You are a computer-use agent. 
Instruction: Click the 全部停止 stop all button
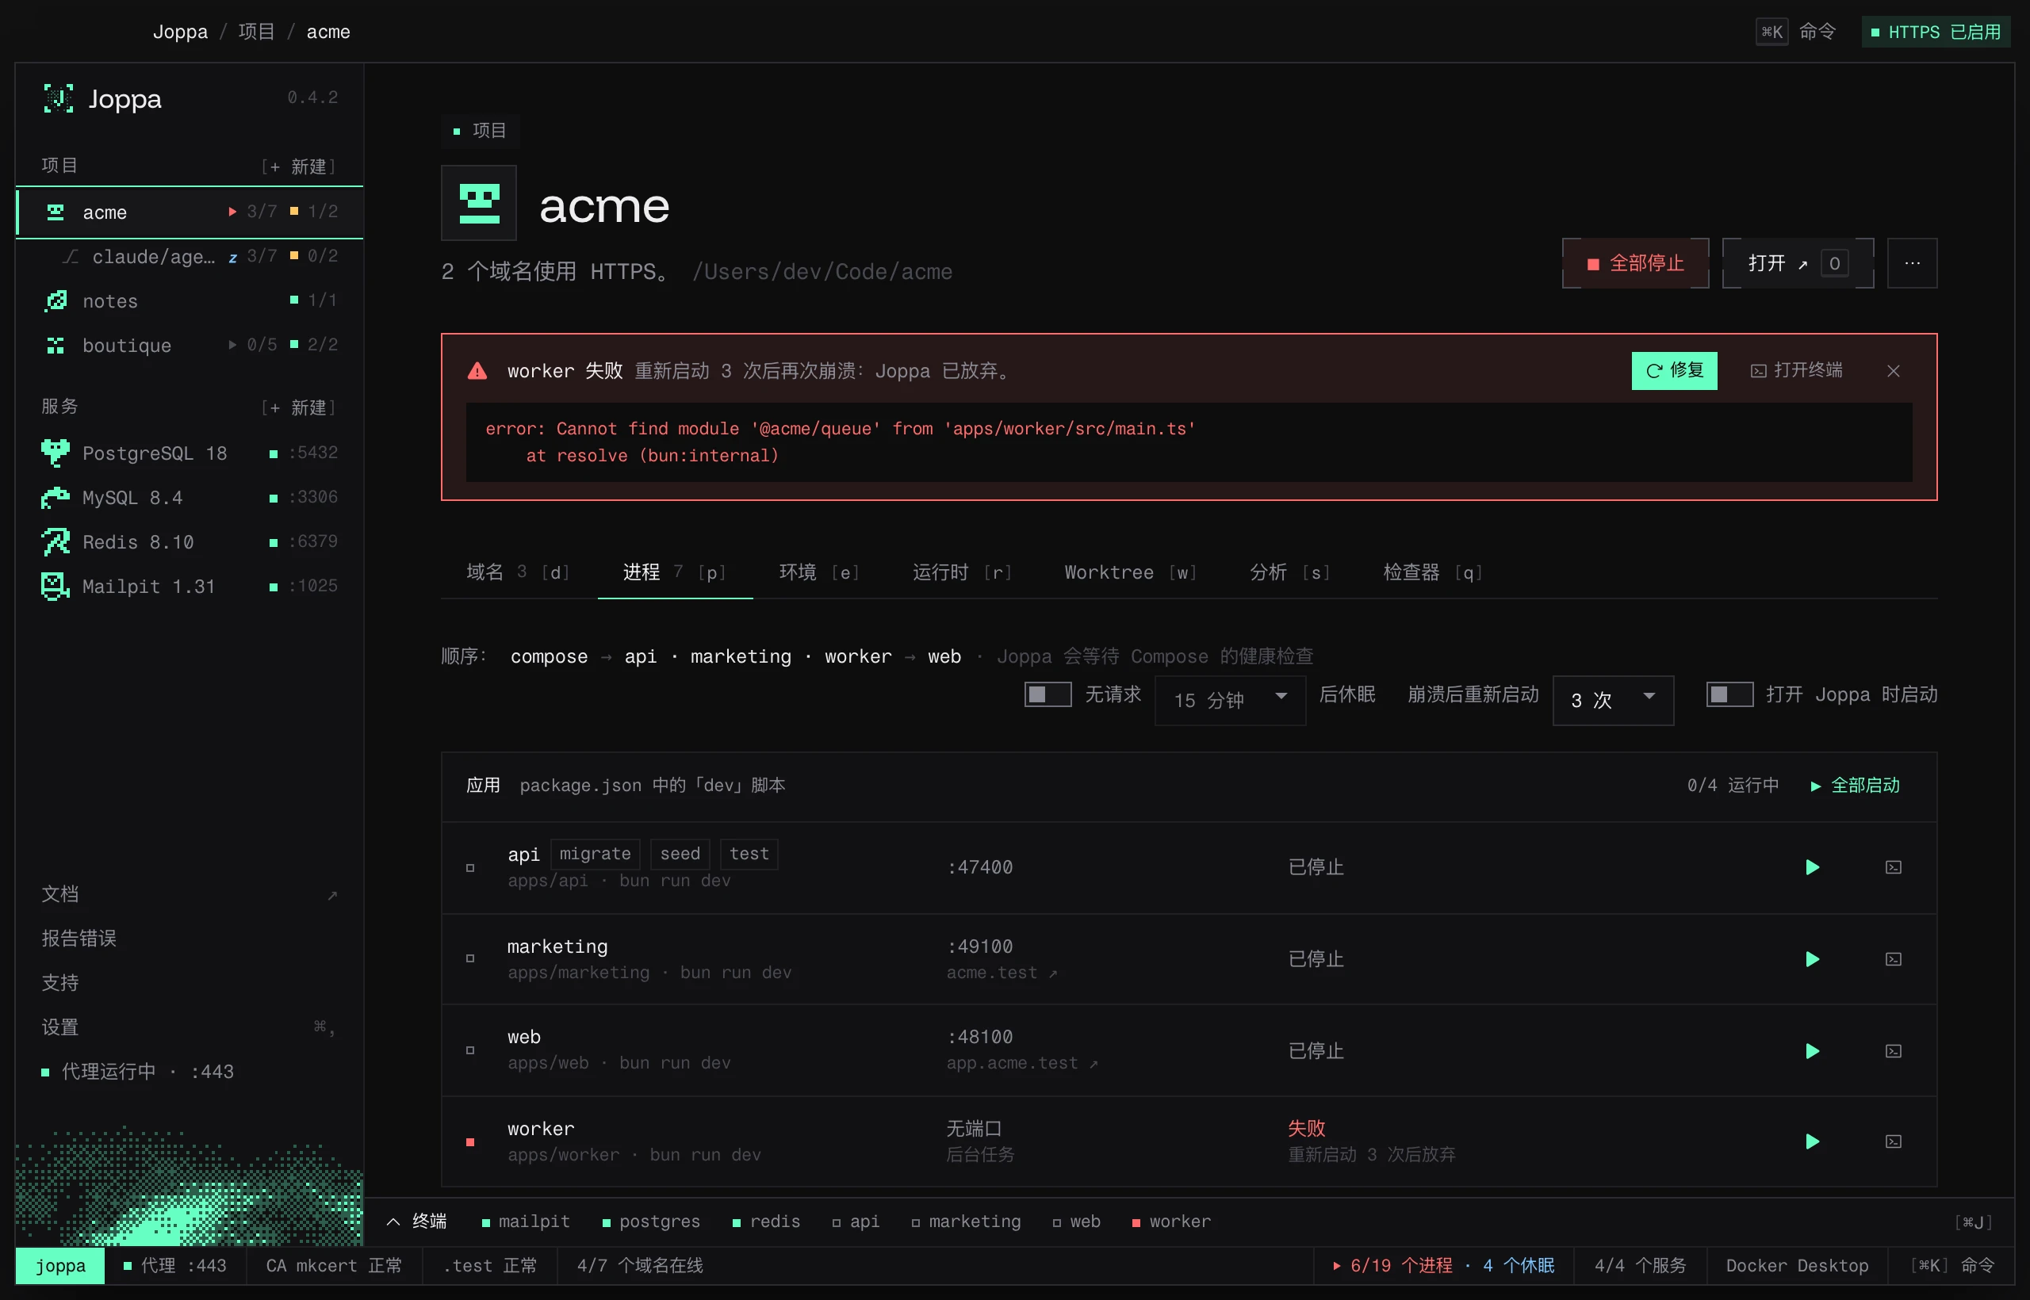(1635, 263)
